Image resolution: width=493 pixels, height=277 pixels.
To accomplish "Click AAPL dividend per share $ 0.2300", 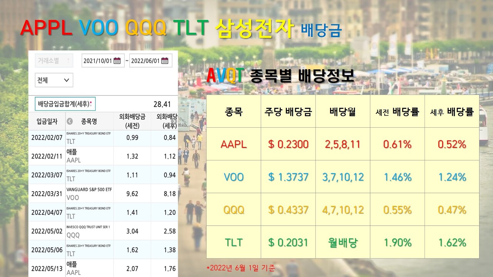I will 288,144.
